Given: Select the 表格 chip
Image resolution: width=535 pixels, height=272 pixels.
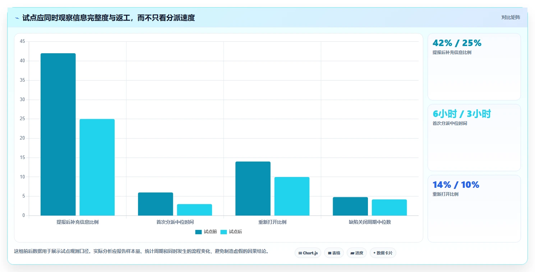Looking at the screenshot, I should tap(334, 253).
